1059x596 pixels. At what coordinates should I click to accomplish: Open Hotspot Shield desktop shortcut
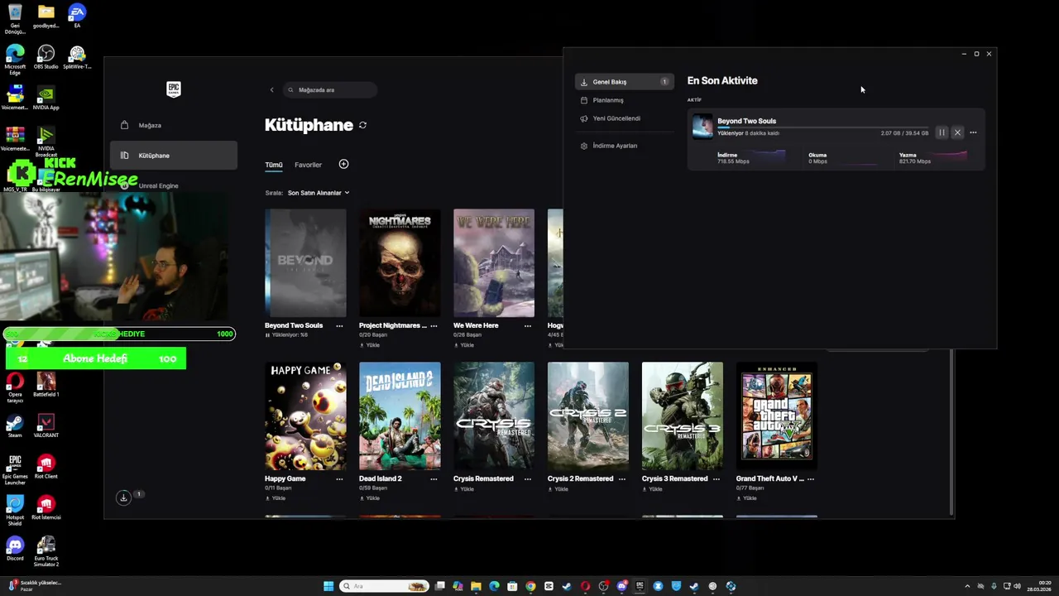(15, 511)
